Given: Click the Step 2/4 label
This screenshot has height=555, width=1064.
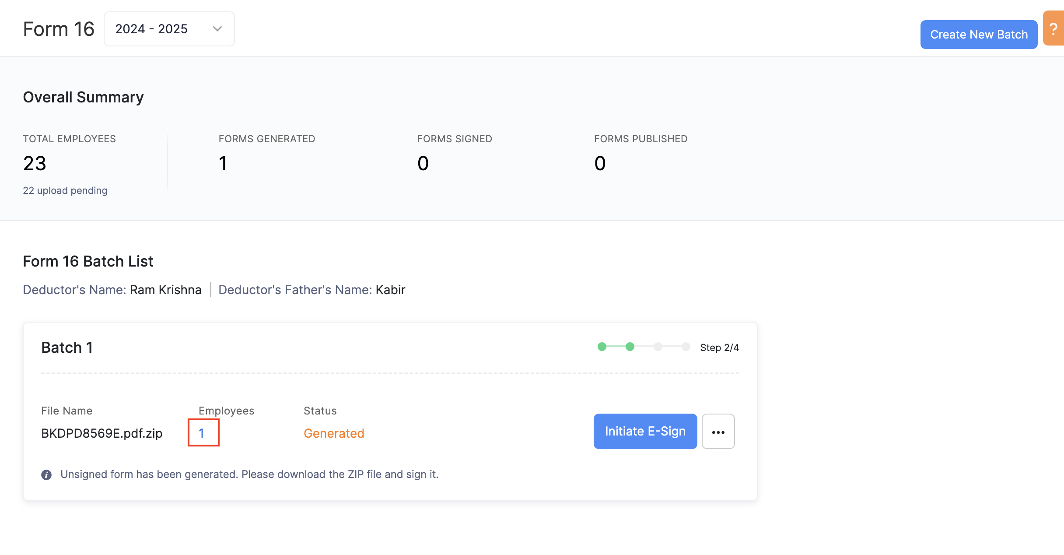Looking at the screenshot, I should click(x=719, y=348).
